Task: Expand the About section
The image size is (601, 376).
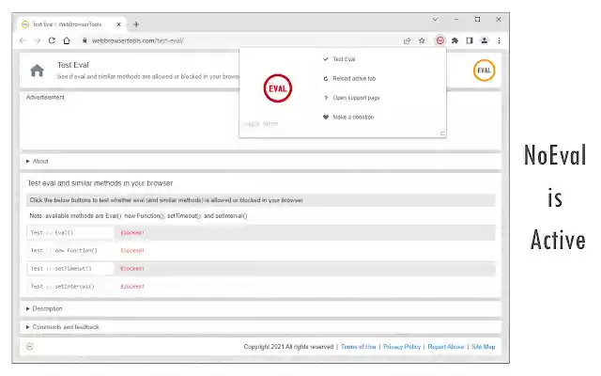Action: (x=261, y=161)
